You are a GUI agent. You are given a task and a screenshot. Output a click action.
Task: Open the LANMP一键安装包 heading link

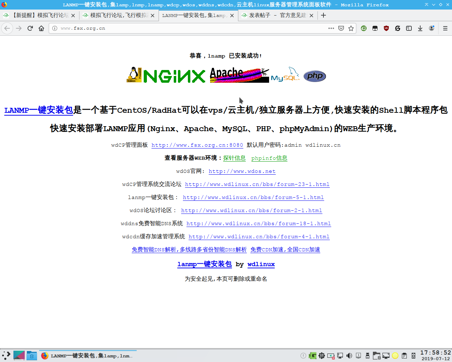[x=38, y=110]
